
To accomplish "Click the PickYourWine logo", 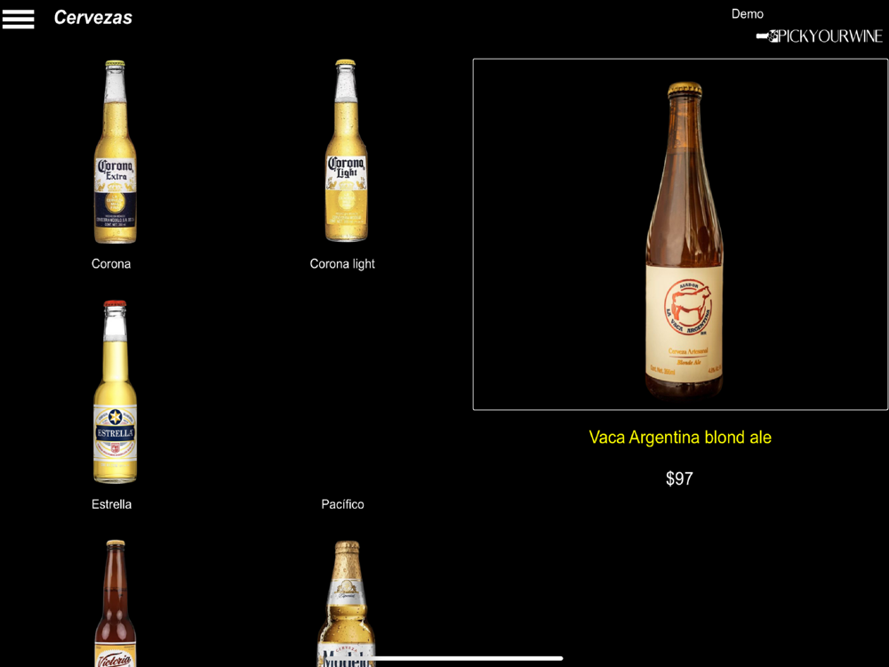I will click(x=820, y=36).
